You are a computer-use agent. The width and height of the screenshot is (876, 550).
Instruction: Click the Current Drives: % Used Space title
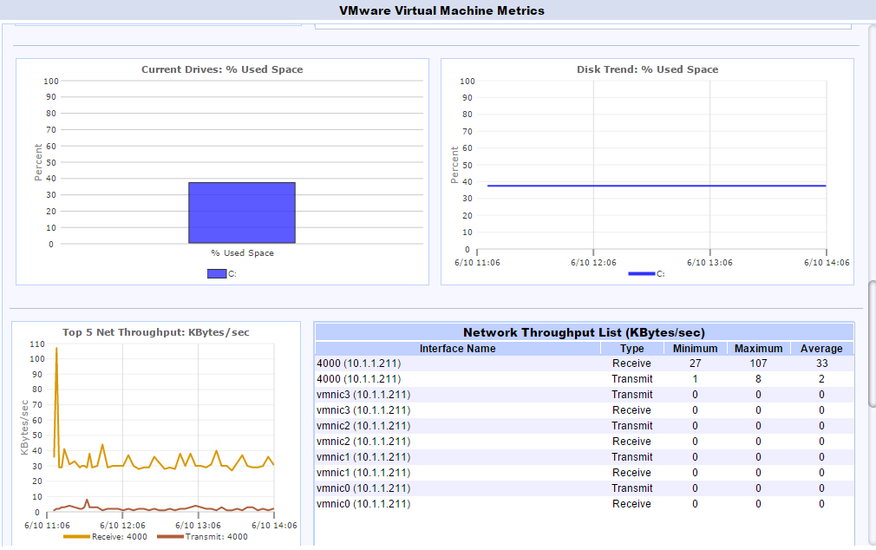coord(222,69)
